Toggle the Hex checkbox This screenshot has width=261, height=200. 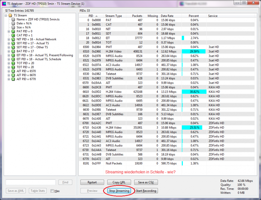[x=52, y=191]
